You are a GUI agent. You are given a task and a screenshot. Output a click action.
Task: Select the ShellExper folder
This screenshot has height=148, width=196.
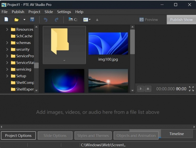(x=22, y=89)
